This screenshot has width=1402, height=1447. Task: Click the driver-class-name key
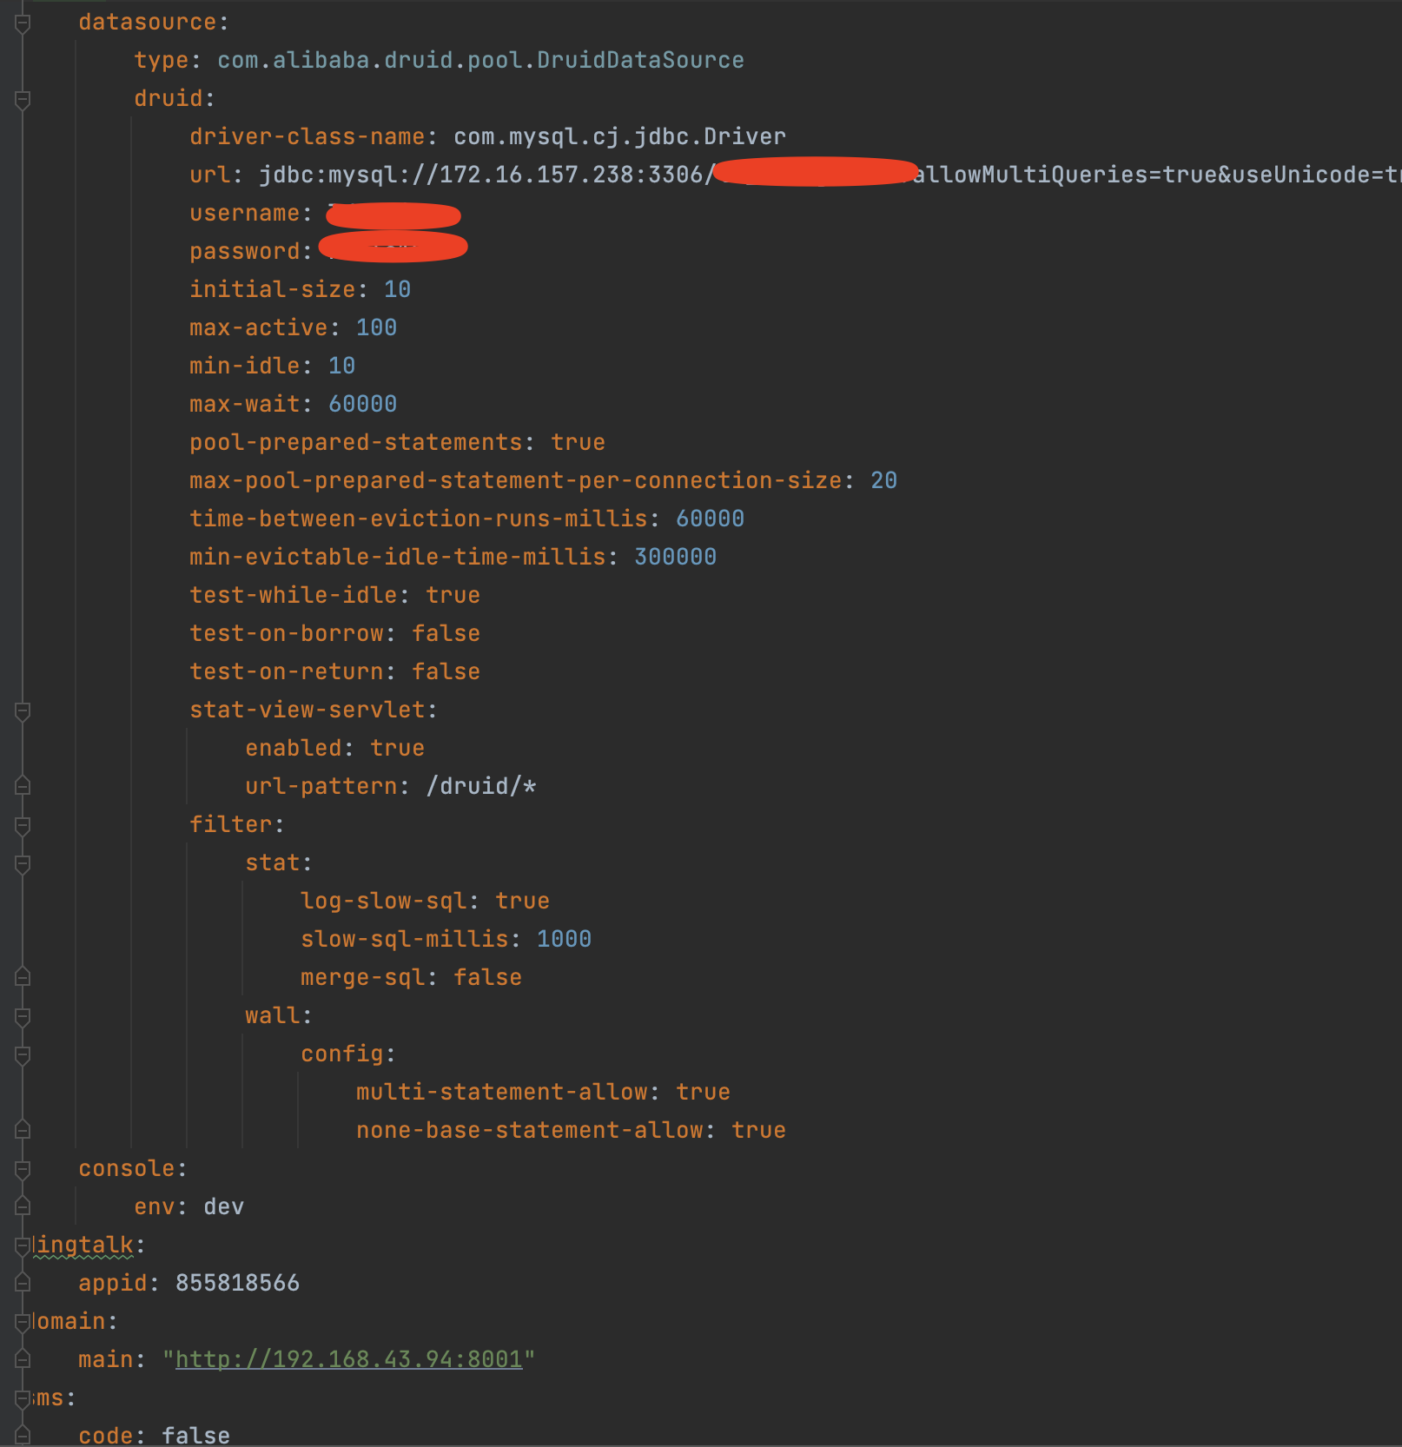coord(307,136)
